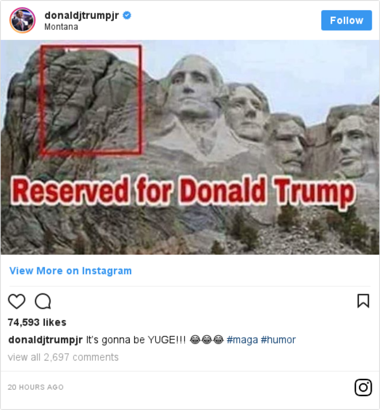Open comments via the speech bubble icon
The image size is (380, 410).
pyautogui.click(x=43, y=301)
